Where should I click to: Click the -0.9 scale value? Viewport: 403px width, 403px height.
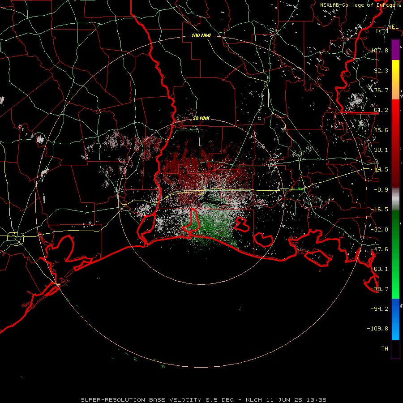[x=381, y=190]
